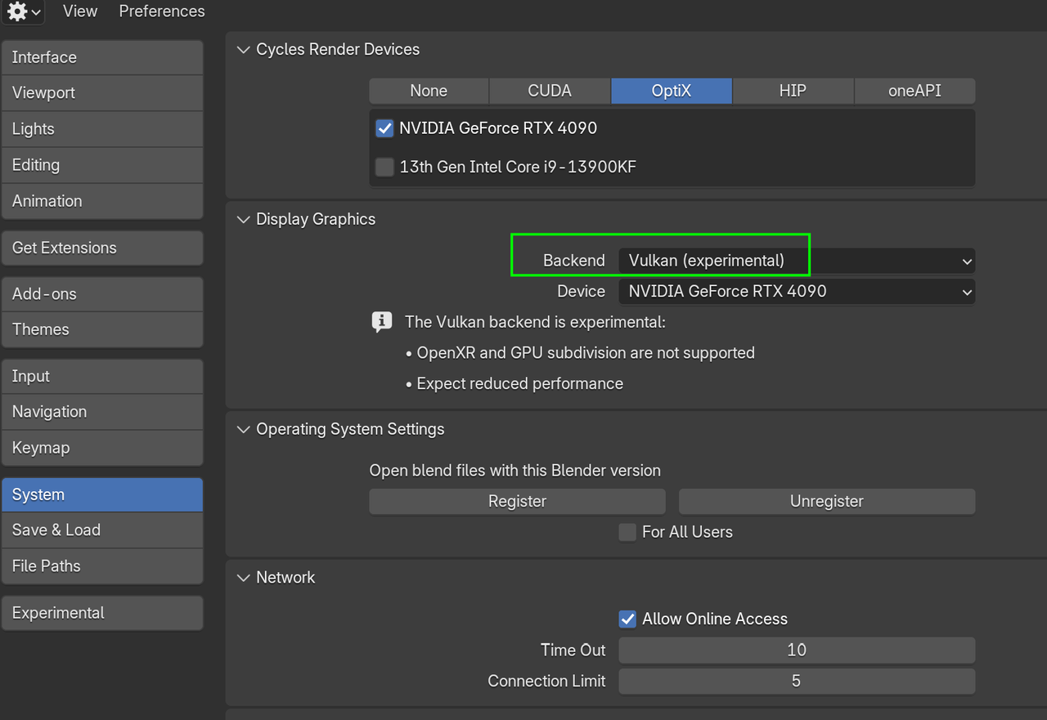This screenshot has height=720, width=1047.
Task: Collapse the Operating System Settings panel
Action: pyautogui.click(x=243, y=430)
